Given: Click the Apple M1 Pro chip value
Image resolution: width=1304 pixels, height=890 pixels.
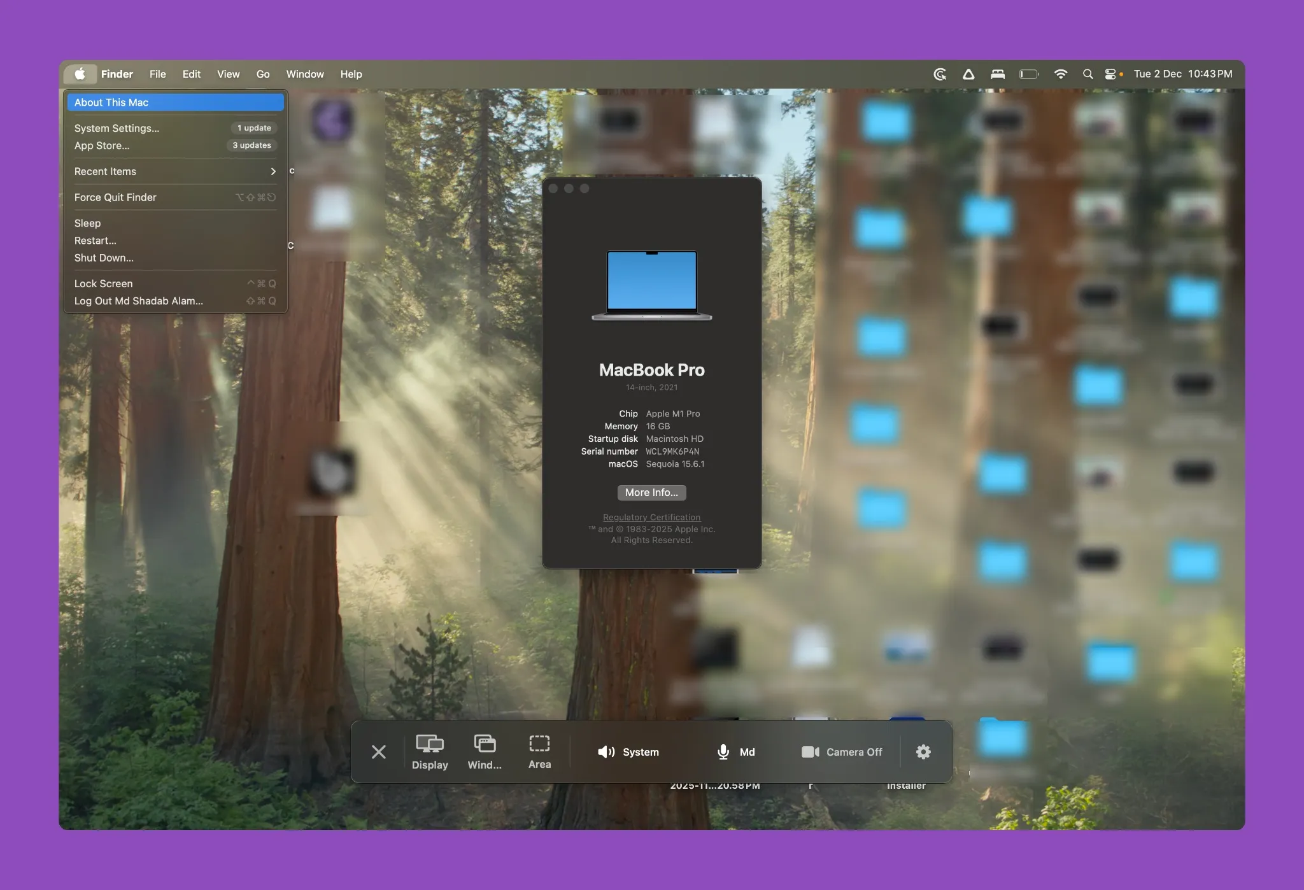Looking at the screenshot, I should [x=673, y=414].
